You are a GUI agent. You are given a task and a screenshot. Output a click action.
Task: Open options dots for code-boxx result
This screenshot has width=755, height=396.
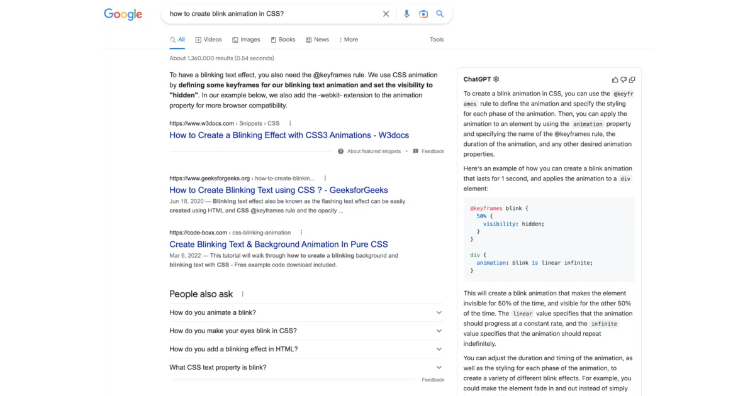[301, 233]
